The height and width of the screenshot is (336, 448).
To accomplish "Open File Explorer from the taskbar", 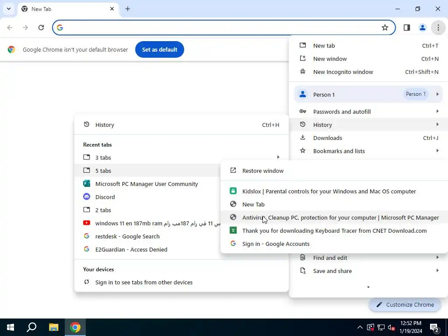I will 53,327.
